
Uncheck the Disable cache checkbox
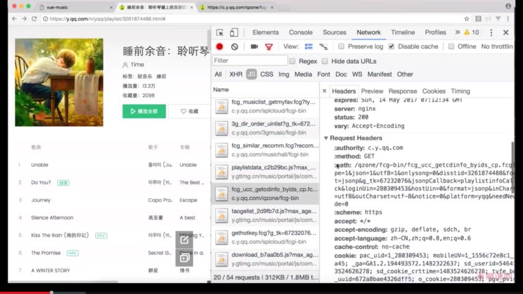click(391, 46)
